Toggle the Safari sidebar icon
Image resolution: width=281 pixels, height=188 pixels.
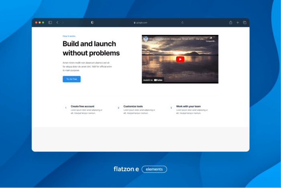50,22
